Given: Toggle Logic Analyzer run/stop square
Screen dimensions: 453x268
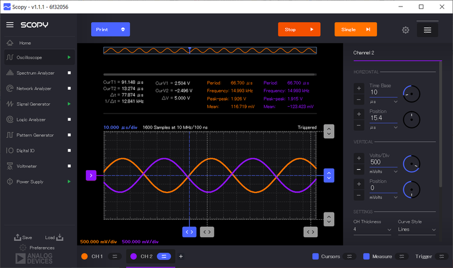Looking at the screenshot, I should 69,120.
